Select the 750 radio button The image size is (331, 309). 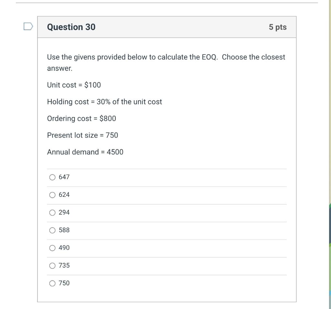point(52,283)
